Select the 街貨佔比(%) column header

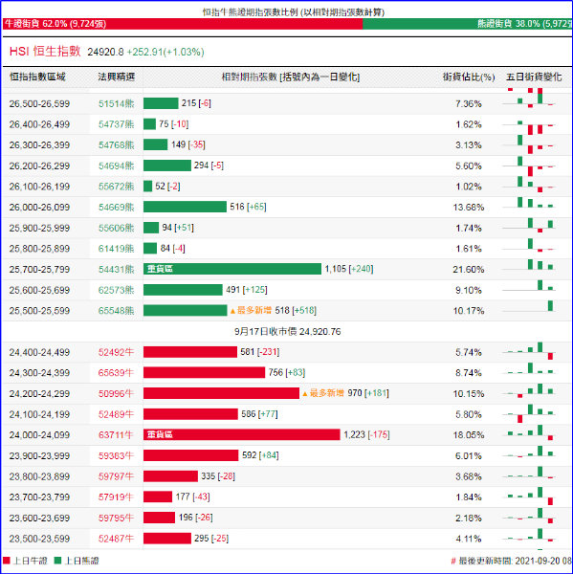469,77
